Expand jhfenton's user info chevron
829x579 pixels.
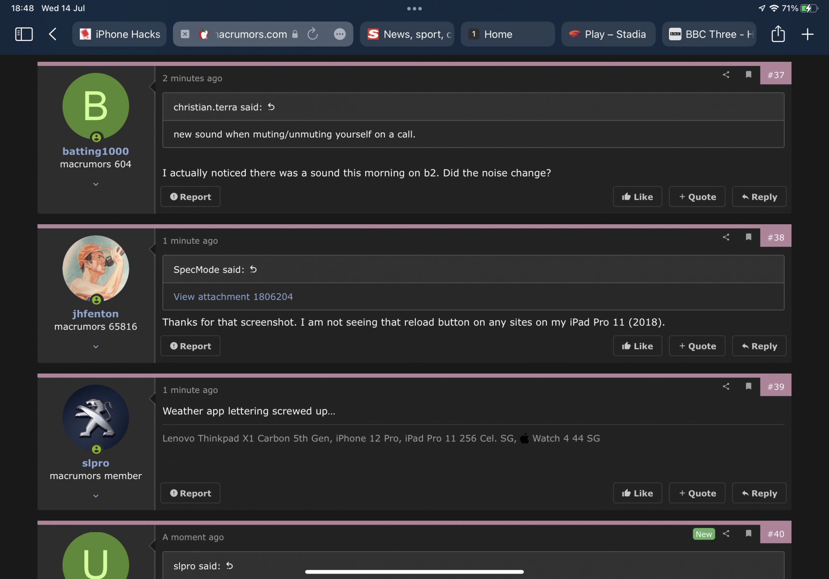click(x=96, y=346)
